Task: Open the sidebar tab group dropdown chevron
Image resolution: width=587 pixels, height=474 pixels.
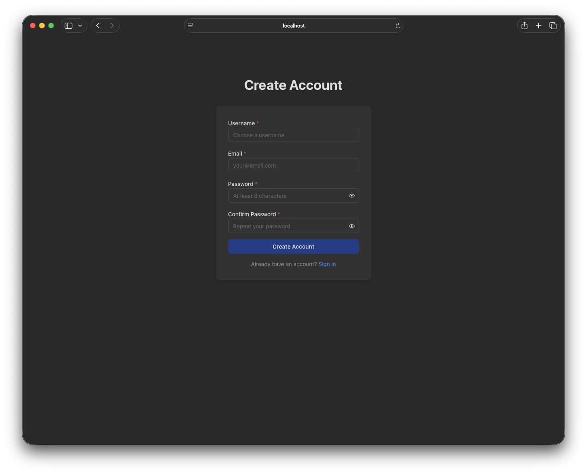Action: click(x=80, y=26)
